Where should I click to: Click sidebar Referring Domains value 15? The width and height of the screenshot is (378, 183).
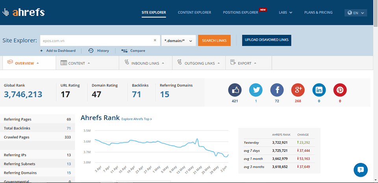coord(69,173)
